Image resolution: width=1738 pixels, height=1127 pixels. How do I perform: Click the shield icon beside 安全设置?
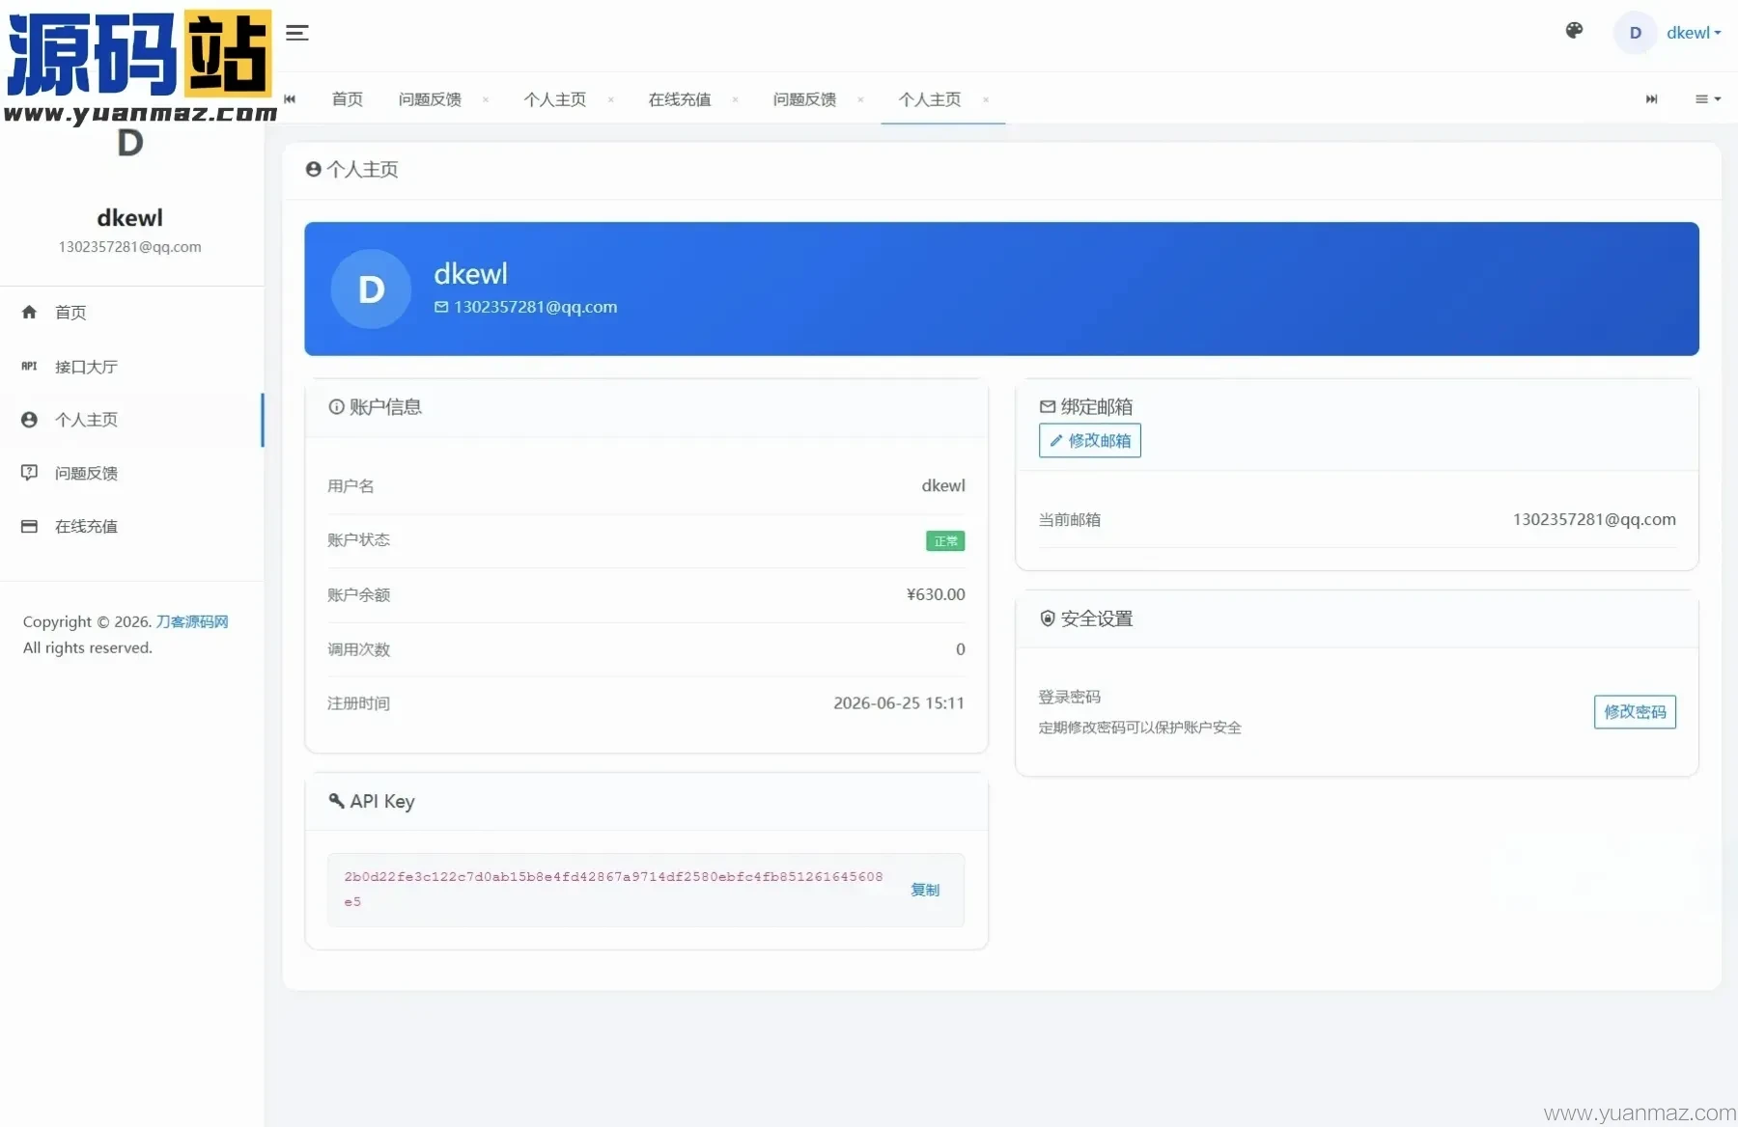(1047, 618)
